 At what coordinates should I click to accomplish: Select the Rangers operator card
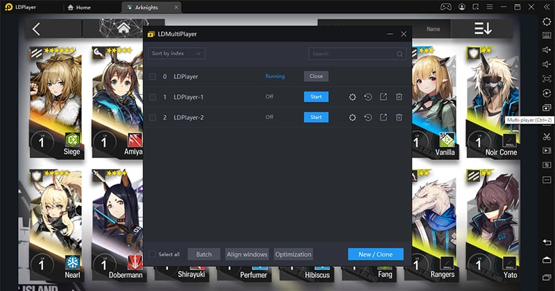[435, 226]
